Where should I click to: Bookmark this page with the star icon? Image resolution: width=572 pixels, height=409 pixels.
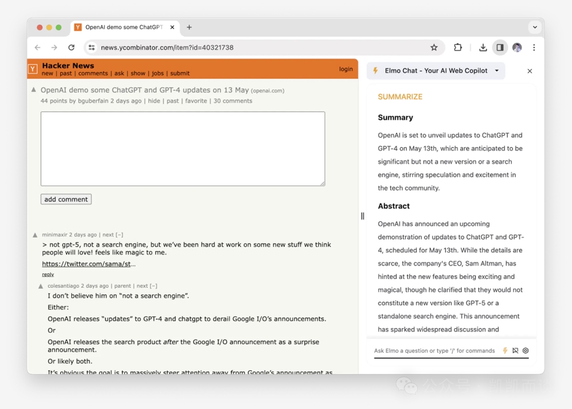coord(434,47)
